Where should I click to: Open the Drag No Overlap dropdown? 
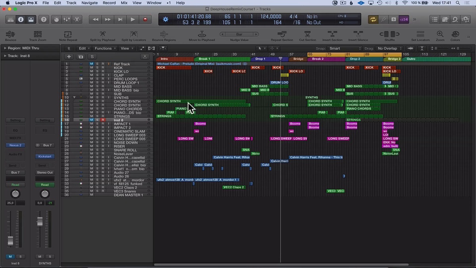[390, 48]
